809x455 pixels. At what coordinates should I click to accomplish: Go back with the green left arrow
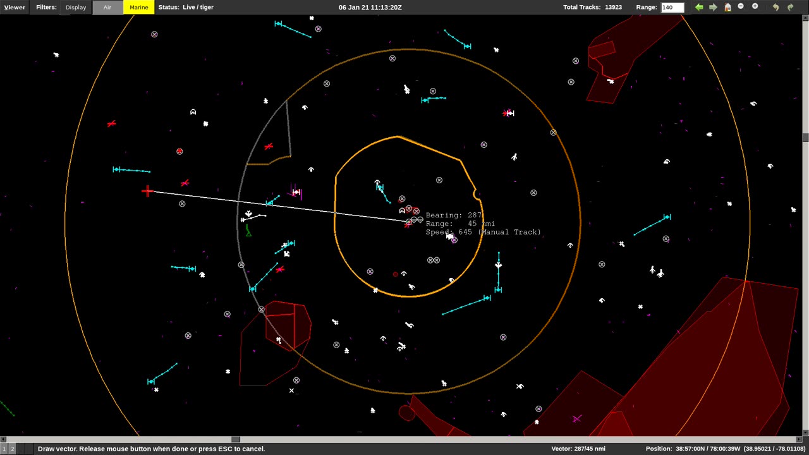click(x=699, y=7)
